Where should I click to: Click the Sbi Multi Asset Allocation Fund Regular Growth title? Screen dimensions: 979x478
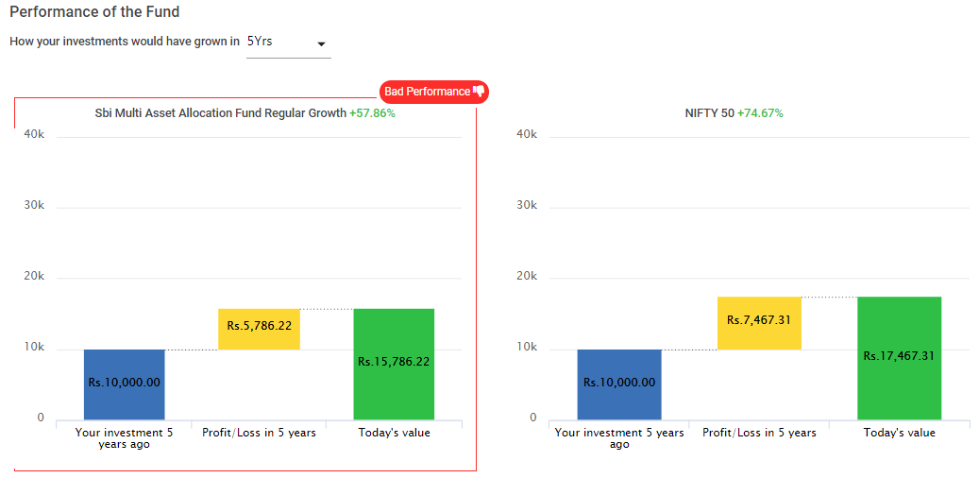tap(220, 113)
